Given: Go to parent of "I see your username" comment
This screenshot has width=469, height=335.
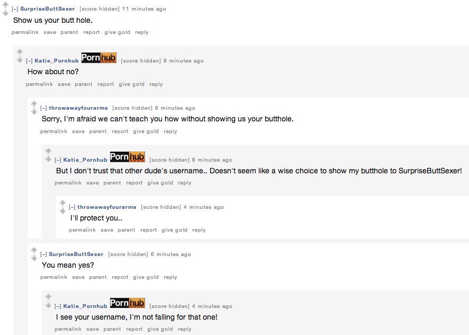Looking at the screenshot, I should (112, 329).
